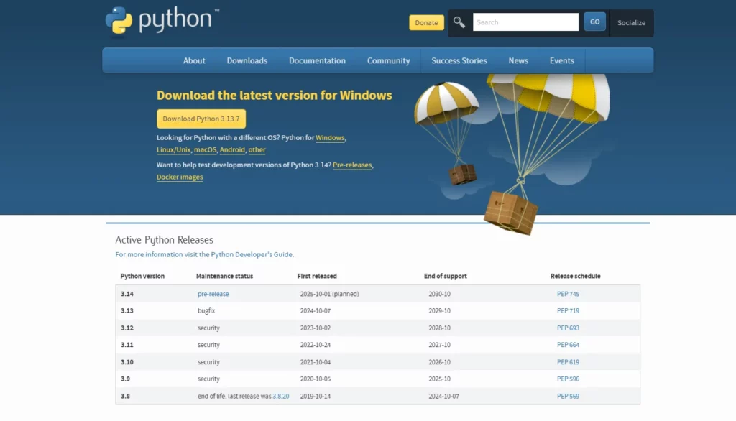Screen dimensions: 736x421
Task: Click the 3.10 version cell
Action: coord(126,362)
